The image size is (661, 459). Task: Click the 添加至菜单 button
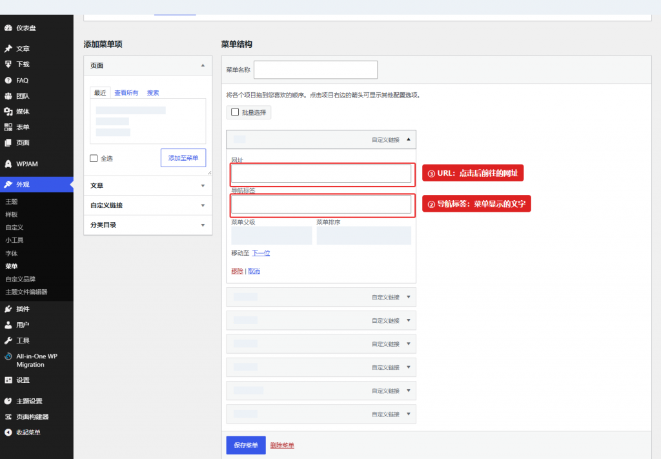[x=183, y=158]
